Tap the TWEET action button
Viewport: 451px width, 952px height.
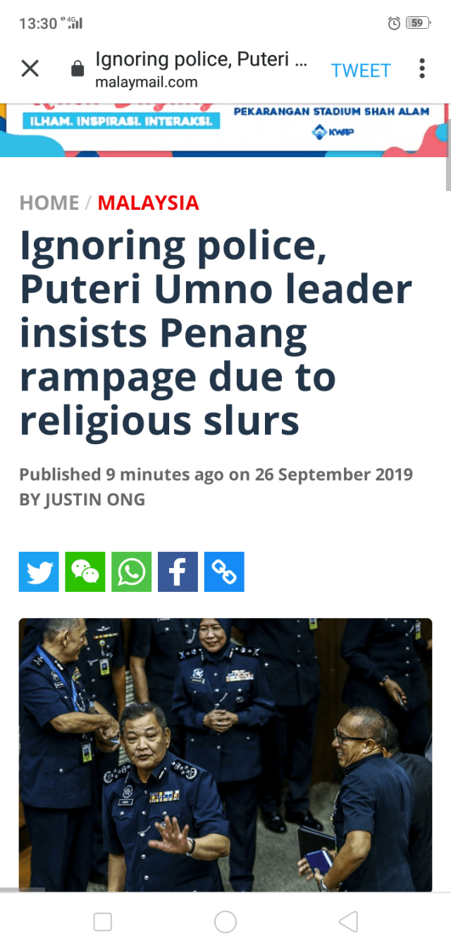coord(361,70)
